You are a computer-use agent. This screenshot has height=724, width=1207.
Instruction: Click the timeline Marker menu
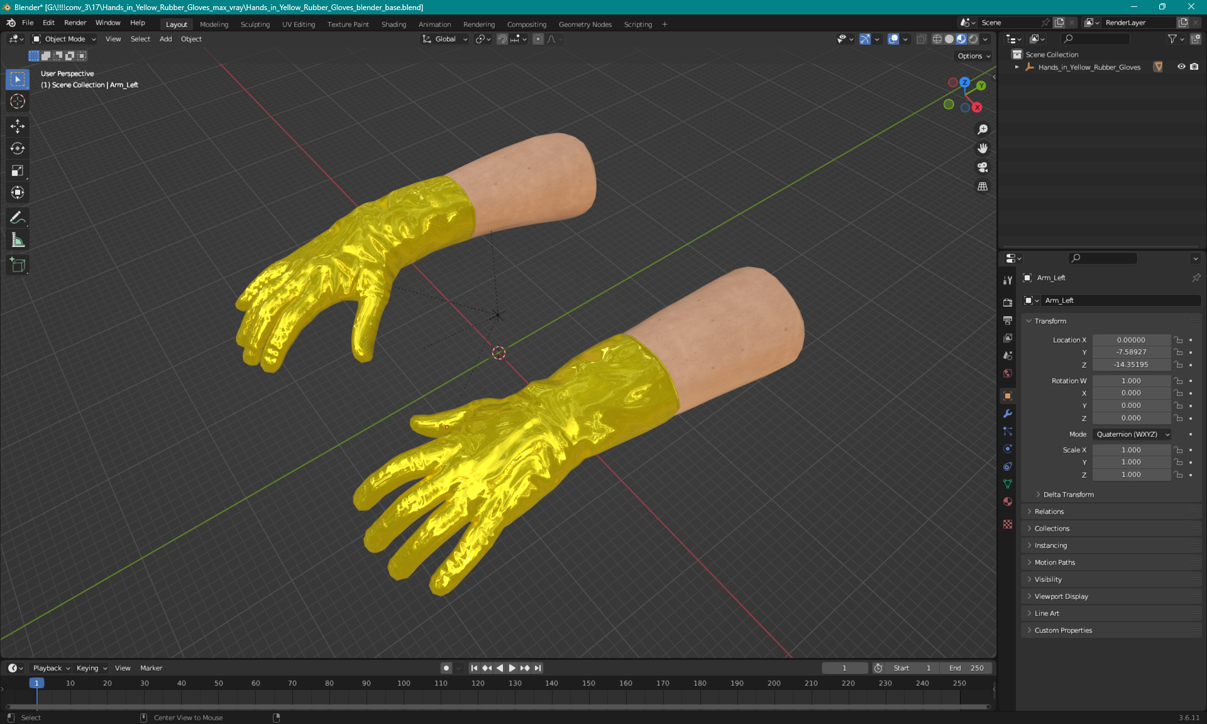(x=151, y=668)
